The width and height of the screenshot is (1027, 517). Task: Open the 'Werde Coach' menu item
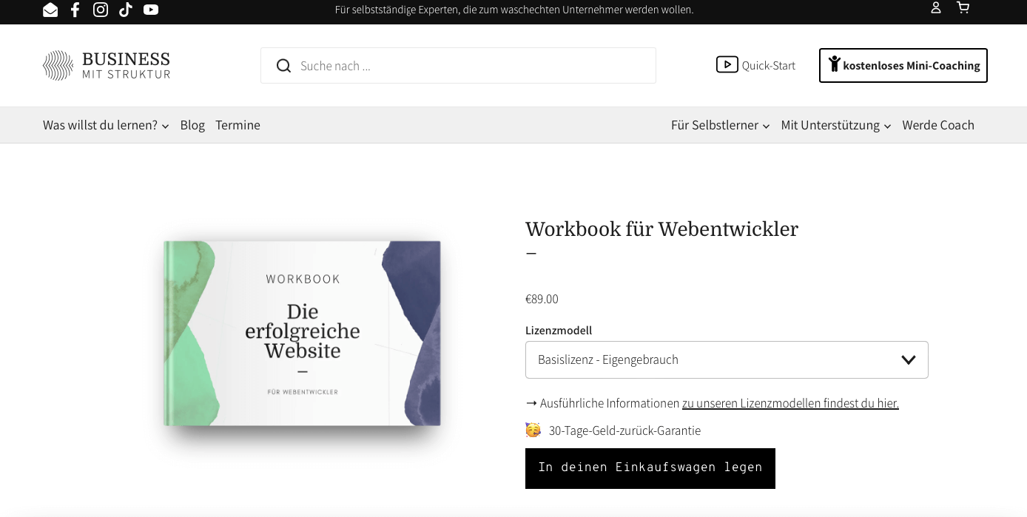[938, 125]
